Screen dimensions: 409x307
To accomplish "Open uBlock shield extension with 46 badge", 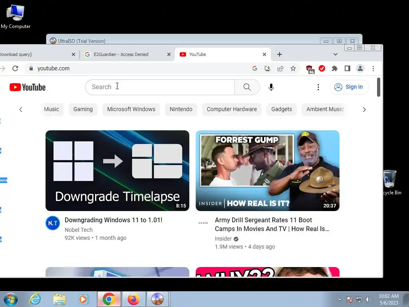I will (x=310, y=69).
